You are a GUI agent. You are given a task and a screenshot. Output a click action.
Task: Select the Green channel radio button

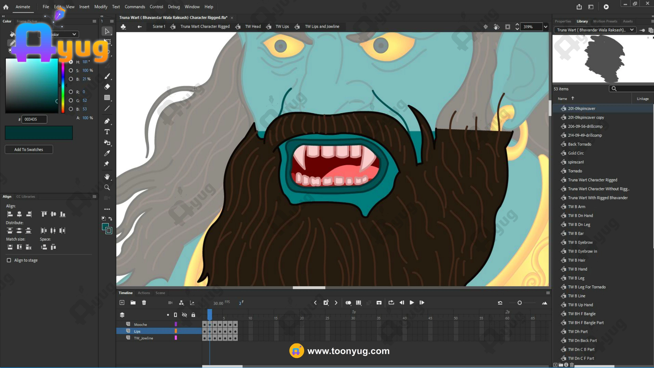[71, 101]
